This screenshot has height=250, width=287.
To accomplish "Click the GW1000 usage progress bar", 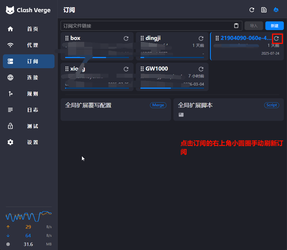I will [172, 88].
